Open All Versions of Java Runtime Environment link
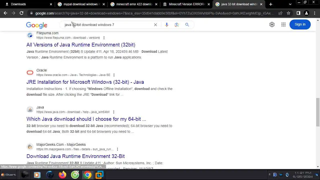320x180 pixels. (81, 45)
